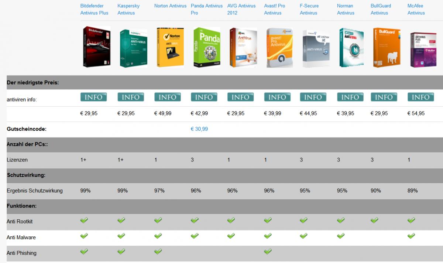Select the € 39,99 Avast price
This screenshot has width=443, height=263.
pos(272,113)
